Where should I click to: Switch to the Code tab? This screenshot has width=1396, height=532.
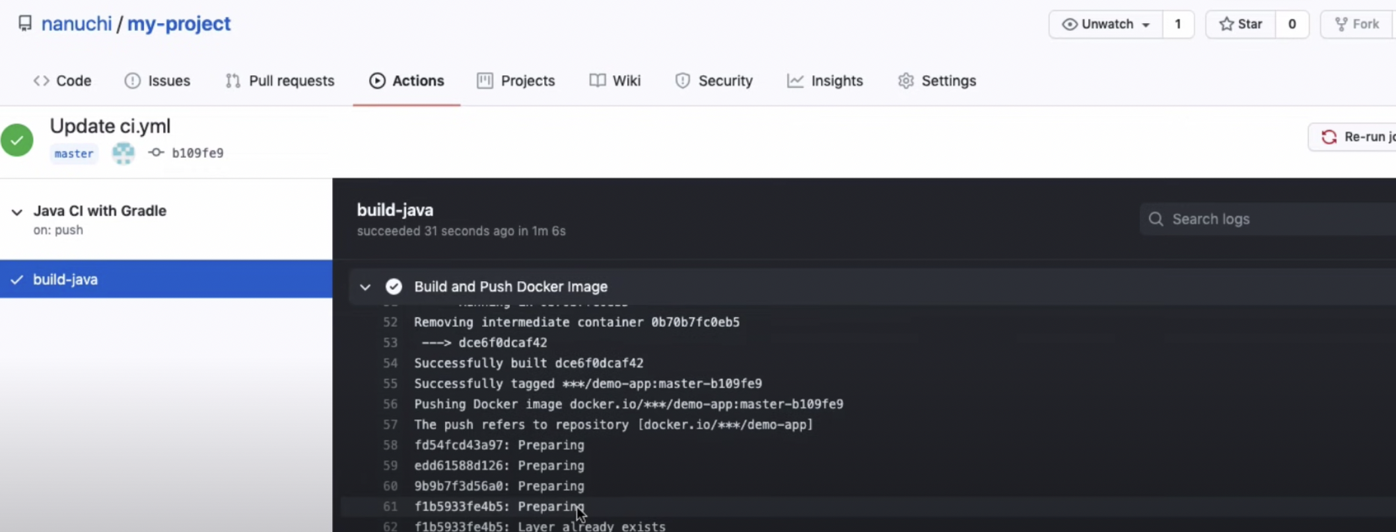(x=62, y=81)
